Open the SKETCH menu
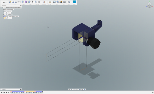Image resolution: width=154 pixels, height=94 pixels. [15, 4]
